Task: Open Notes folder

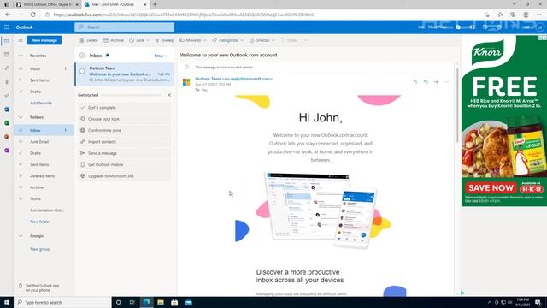Action: click(x=44, y=198)
